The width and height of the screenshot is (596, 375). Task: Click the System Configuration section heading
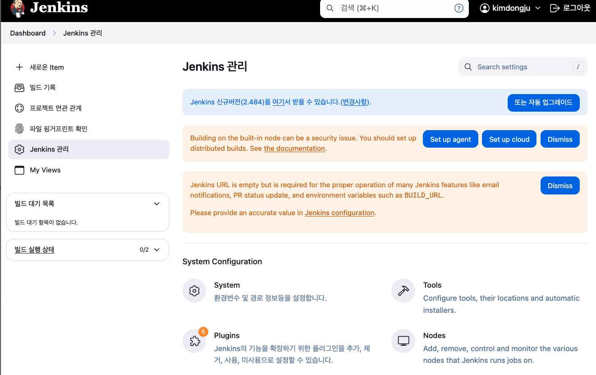[222, 262]
